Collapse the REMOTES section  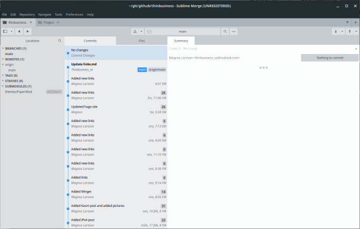pyautogui.click(x=3, y=59)
